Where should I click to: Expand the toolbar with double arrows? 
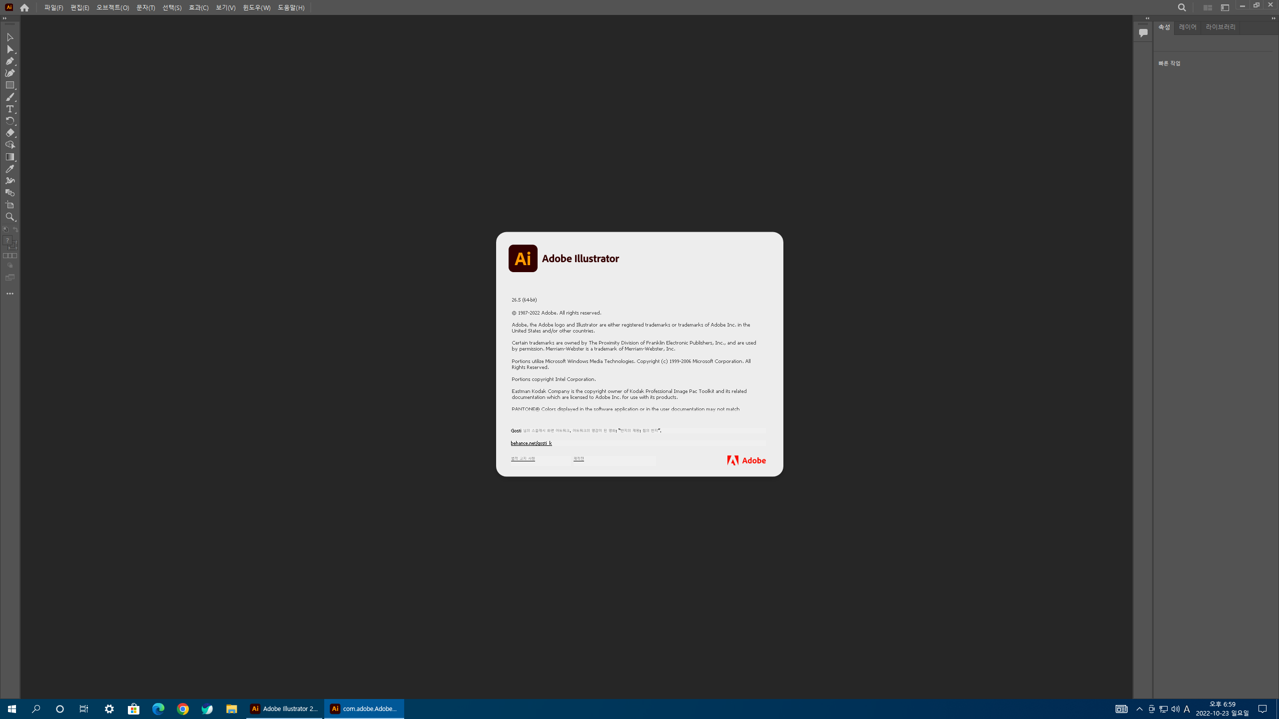click(x=4, y=18)
